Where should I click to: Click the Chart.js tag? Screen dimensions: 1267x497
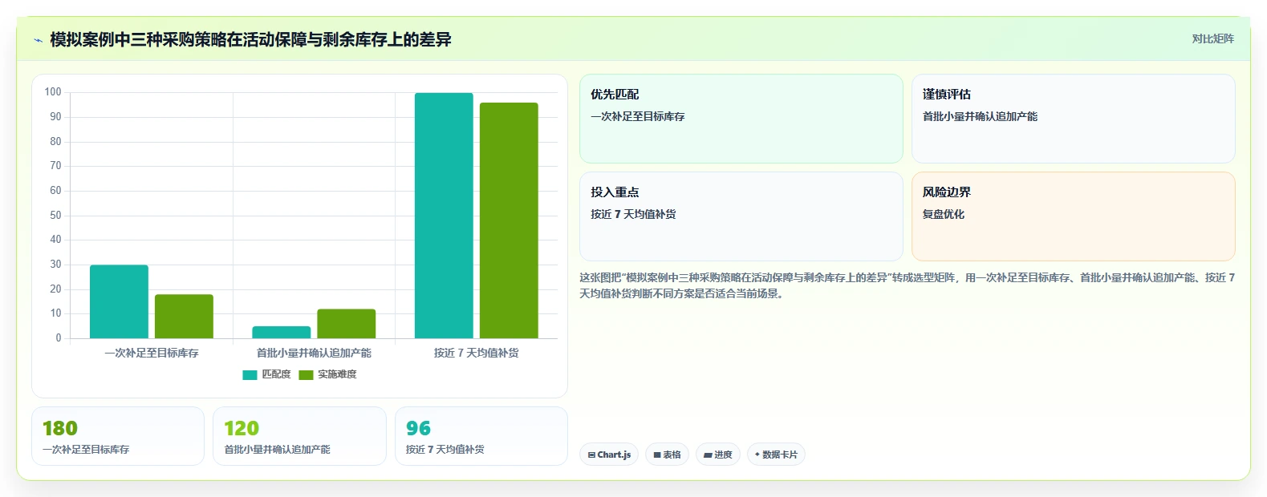click(609, 455)
